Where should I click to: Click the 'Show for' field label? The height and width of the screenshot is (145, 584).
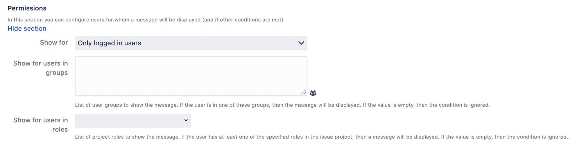[54, 42]
